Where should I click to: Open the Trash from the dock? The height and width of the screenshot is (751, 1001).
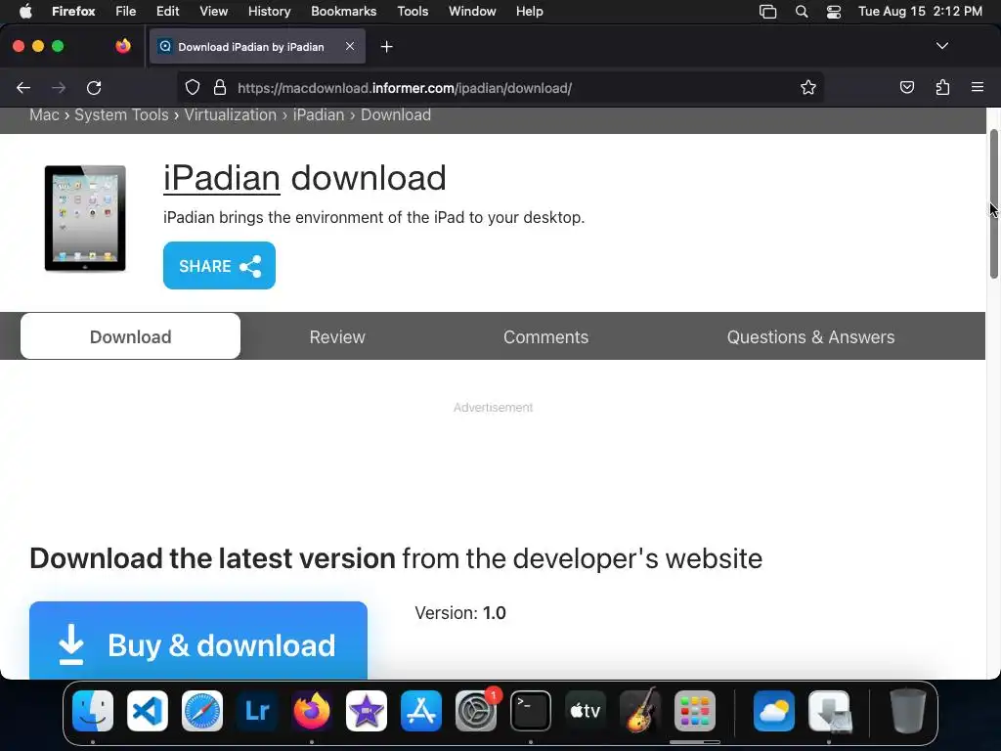pos(908,711)
